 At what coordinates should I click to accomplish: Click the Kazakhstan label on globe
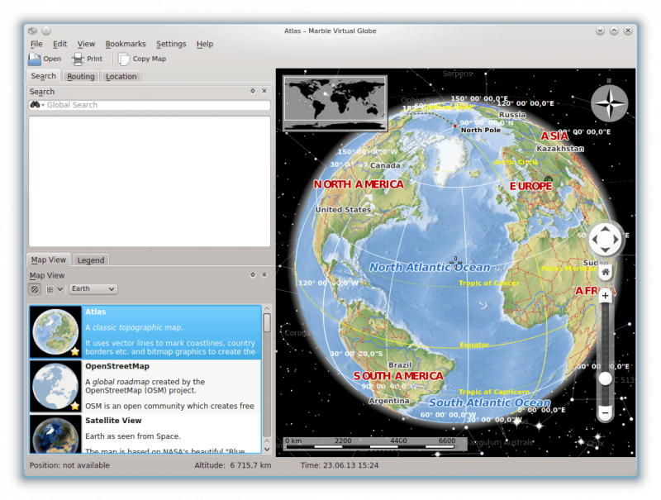[560, 149]
